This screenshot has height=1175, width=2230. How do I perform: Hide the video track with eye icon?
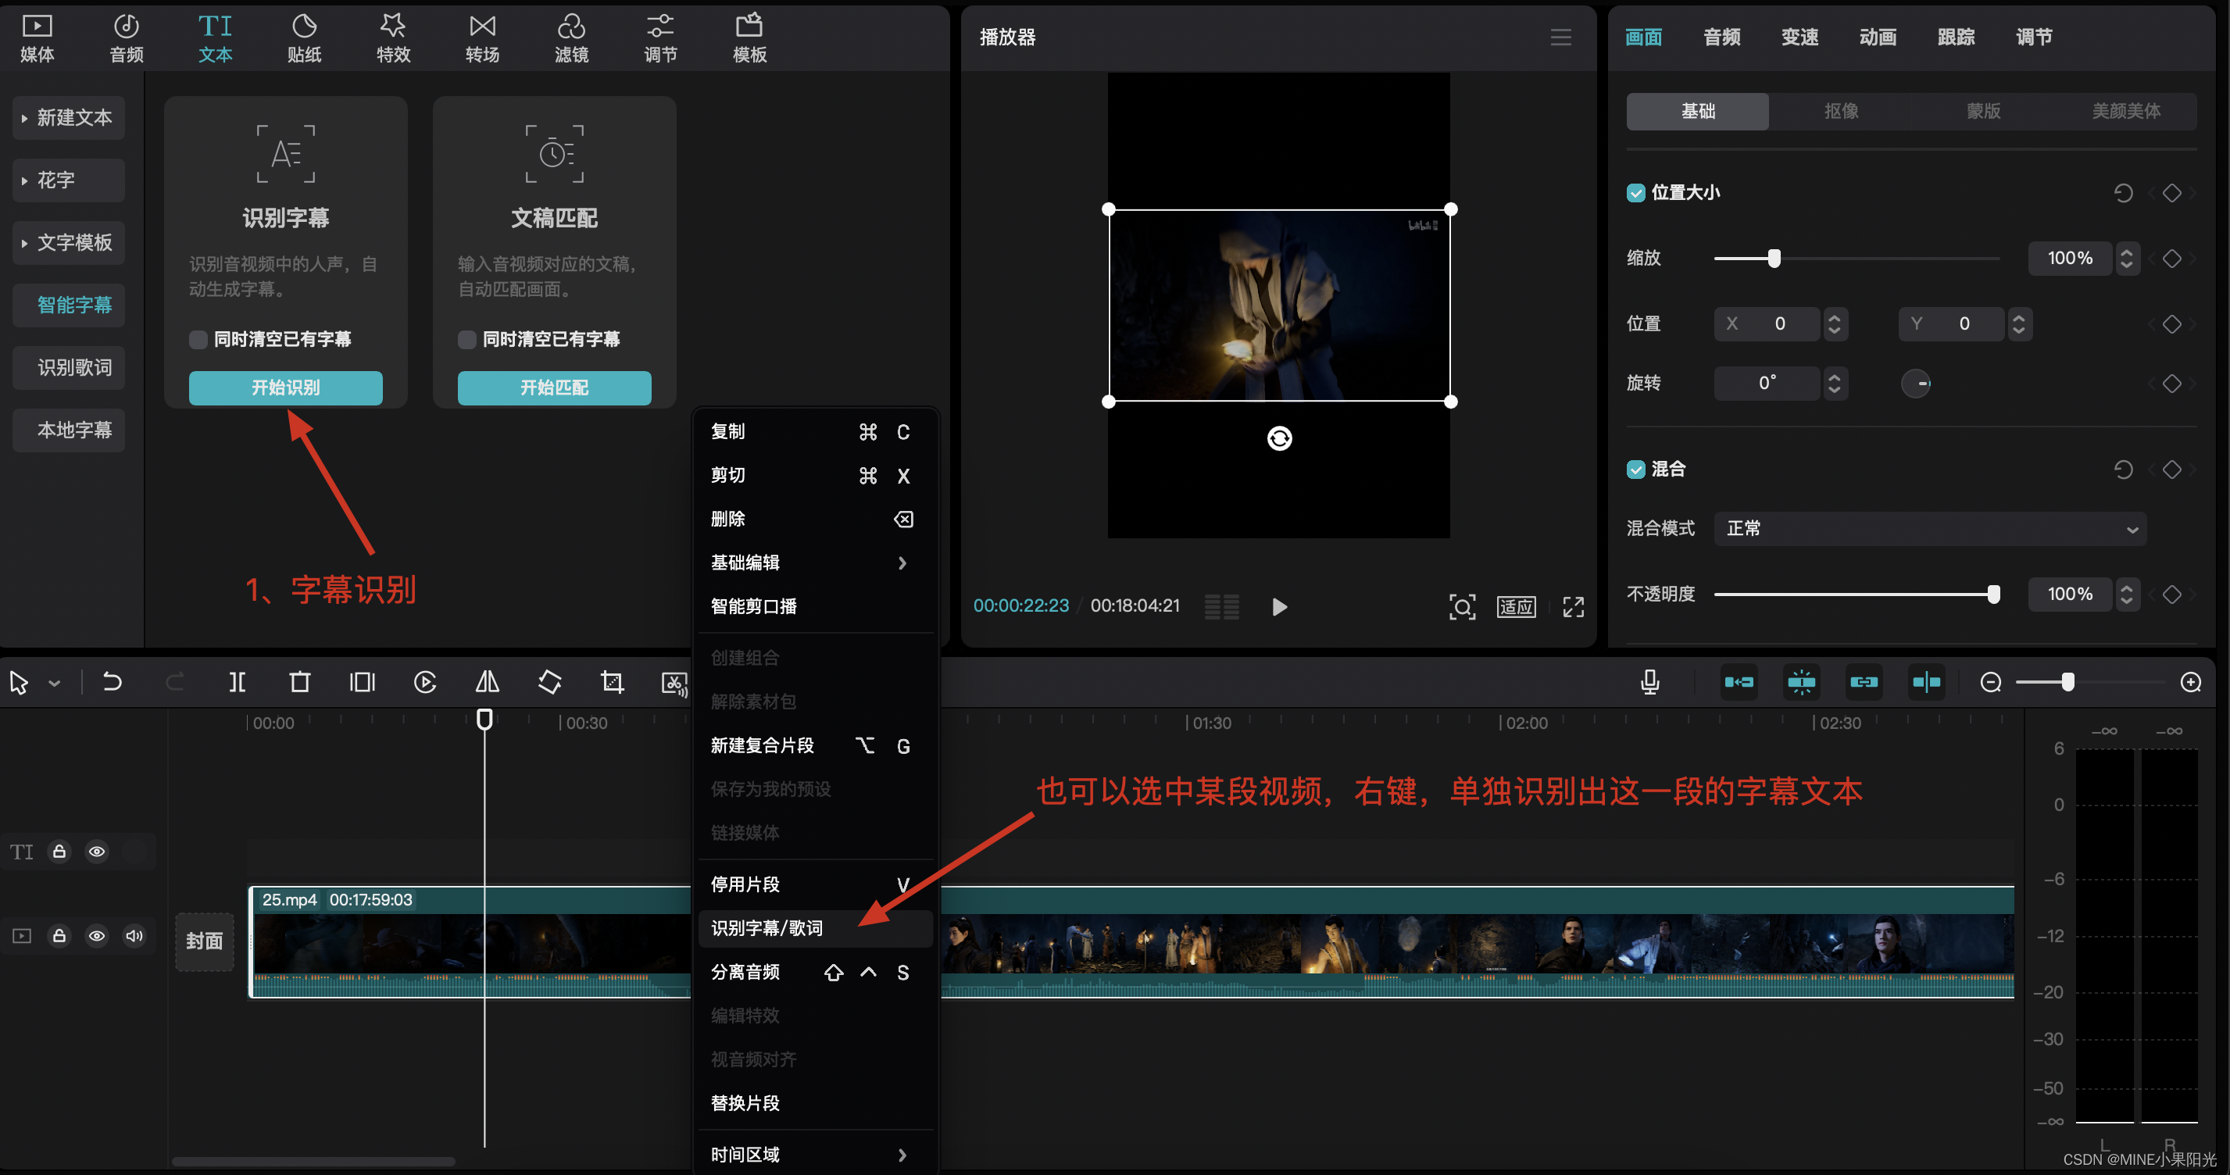[97, 936]
